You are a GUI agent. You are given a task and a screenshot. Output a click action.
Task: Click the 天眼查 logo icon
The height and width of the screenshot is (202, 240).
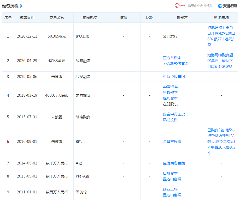tap(220, 6)
